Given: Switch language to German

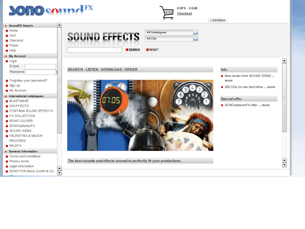Looking at the screenshot, I should (x=217, y=20).
